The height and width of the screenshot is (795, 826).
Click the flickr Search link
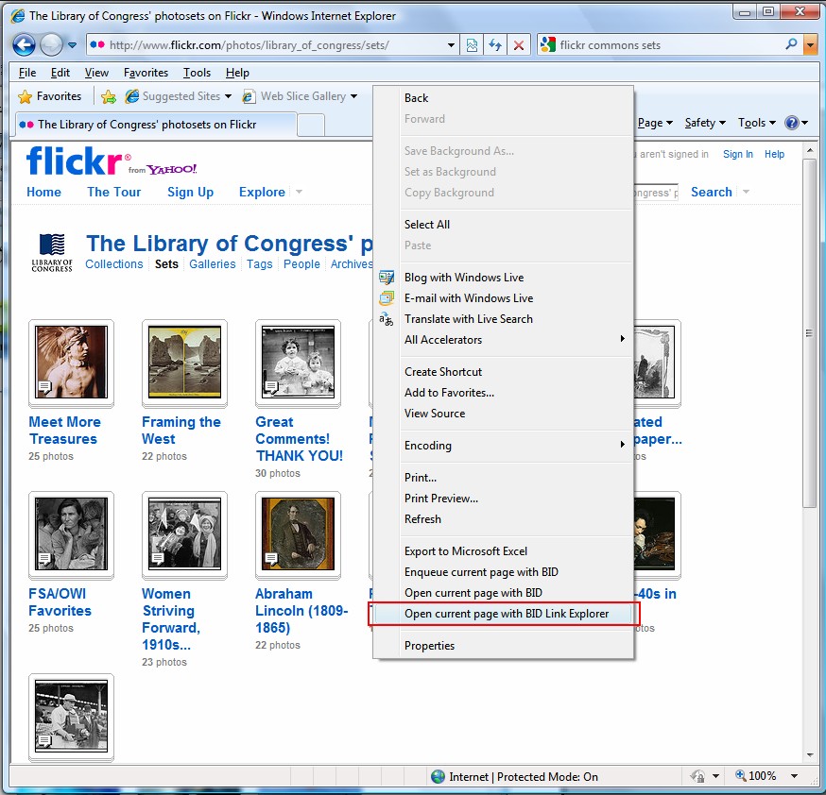point(711,192)
